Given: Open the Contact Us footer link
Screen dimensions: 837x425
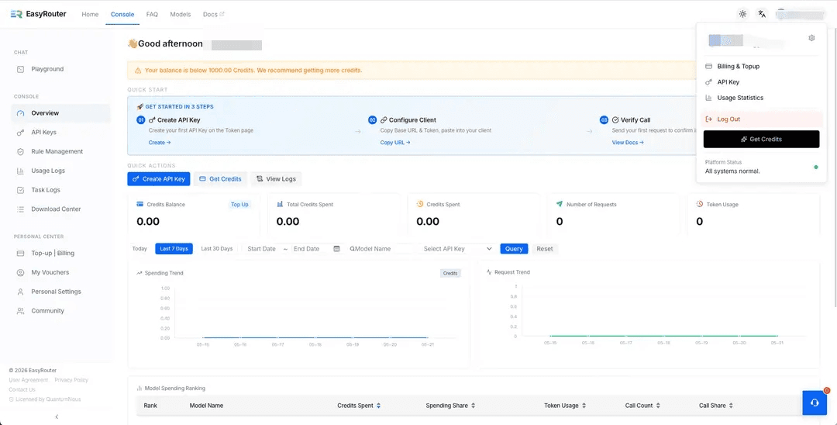Looking at the screenshot, I should (22, 390).
